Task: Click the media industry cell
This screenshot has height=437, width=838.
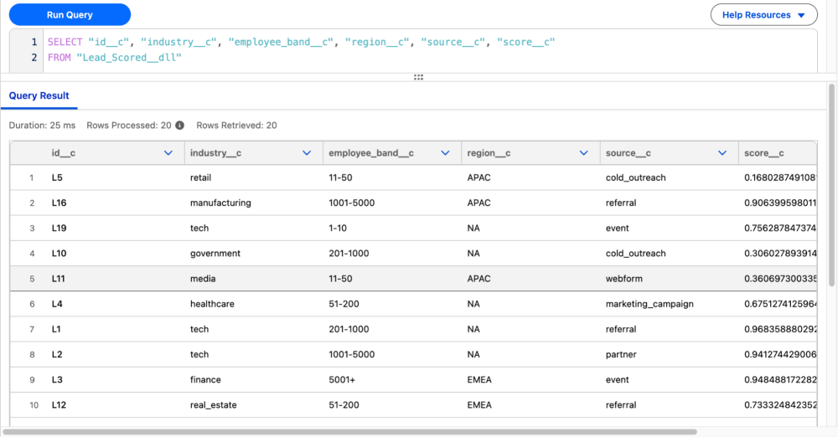Action: pos(253,278)
